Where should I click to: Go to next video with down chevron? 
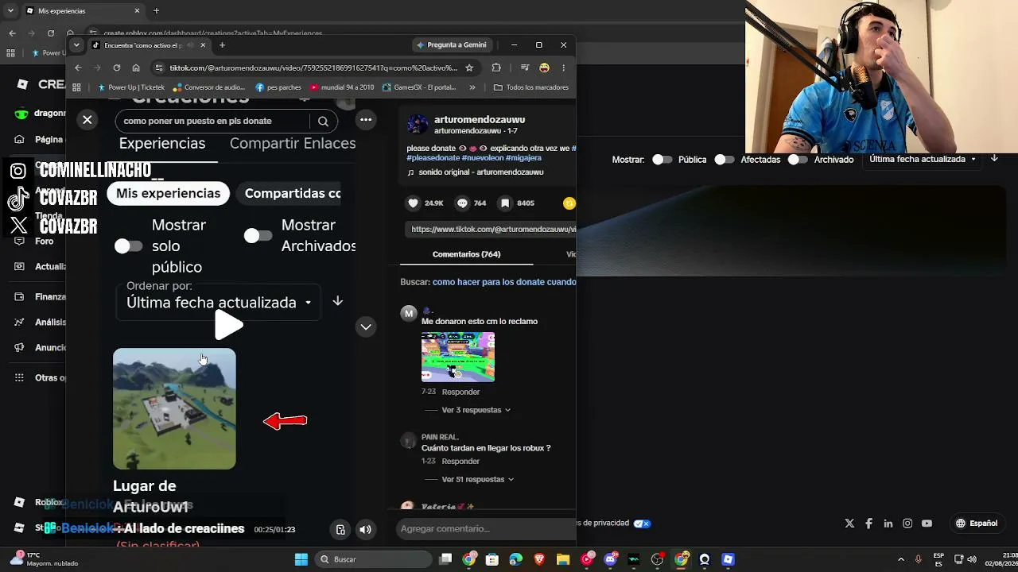coord(366,327)
